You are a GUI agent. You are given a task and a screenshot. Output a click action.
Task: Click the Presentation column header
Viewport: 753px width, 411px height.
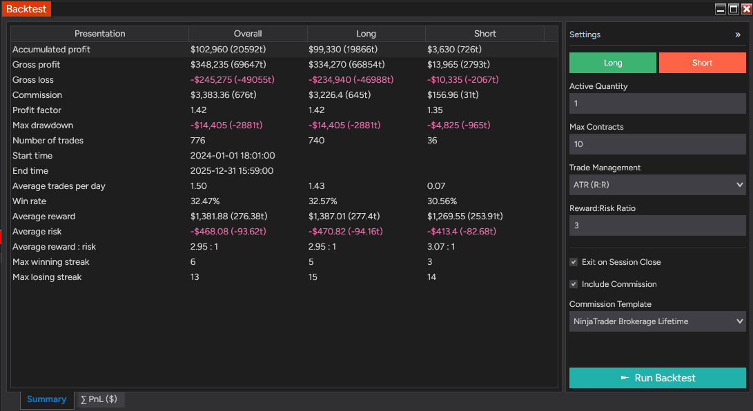pos(100,34)
